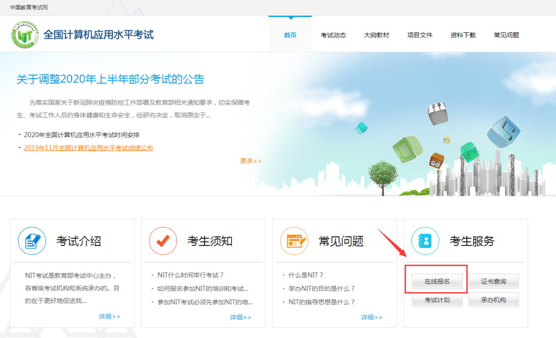Open the 2019年11月成绩公布 link

[x=88, y=148]
